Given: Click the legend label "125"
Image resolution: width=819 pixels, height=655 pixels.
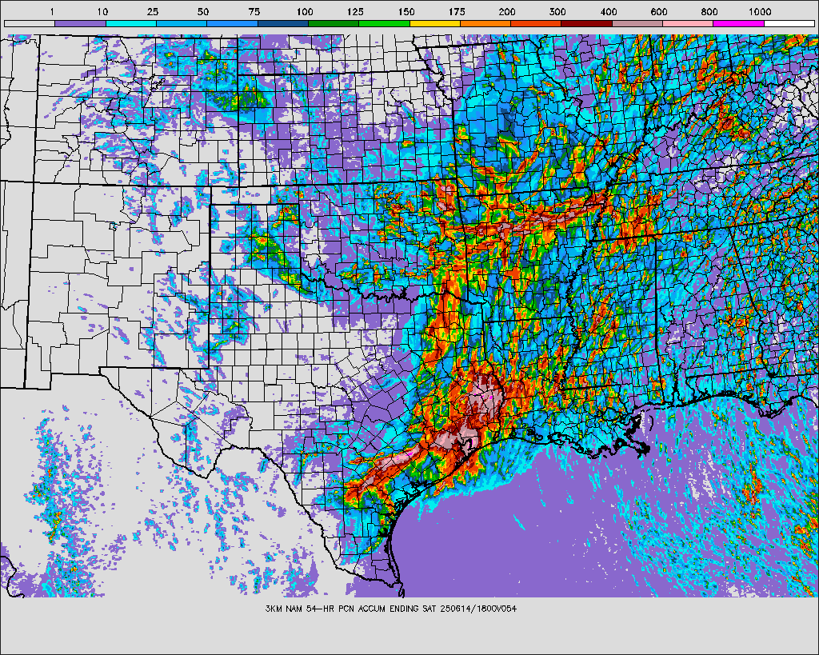Looking at the screenshot, I should [355, 11].
